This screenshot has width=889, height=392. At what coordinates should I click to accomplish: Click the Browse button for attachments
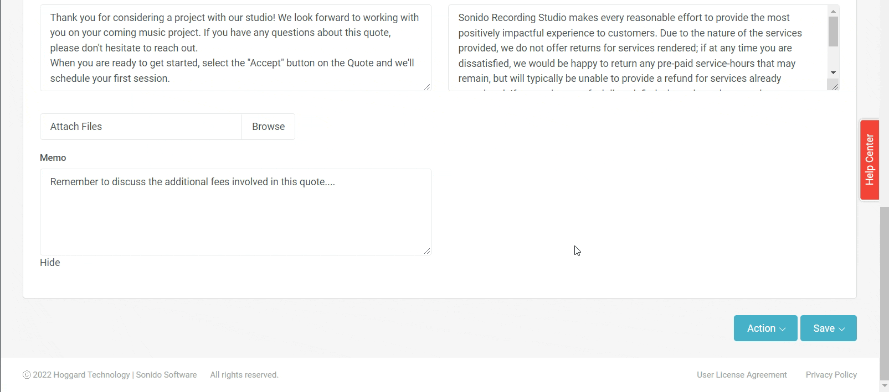pyautogui.click(x=268, y=127)
